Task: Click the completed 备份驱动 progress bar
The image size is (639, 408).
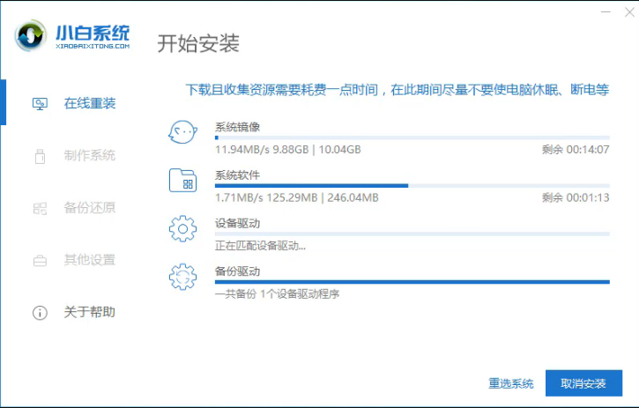Action: pyautogui.click(x=412, y=282)
